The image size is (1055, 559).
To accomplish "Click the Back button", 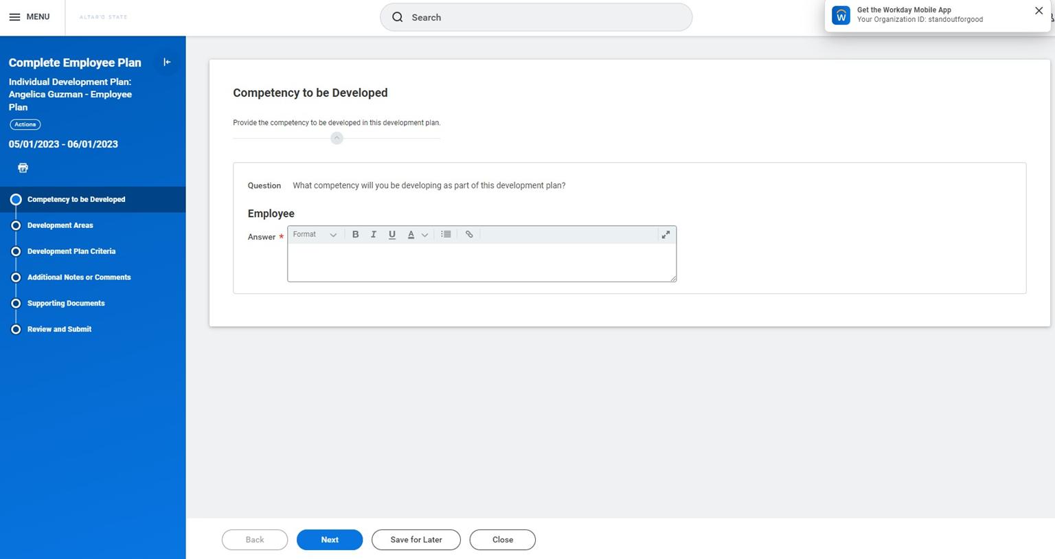I will click(x=255, y=540).
